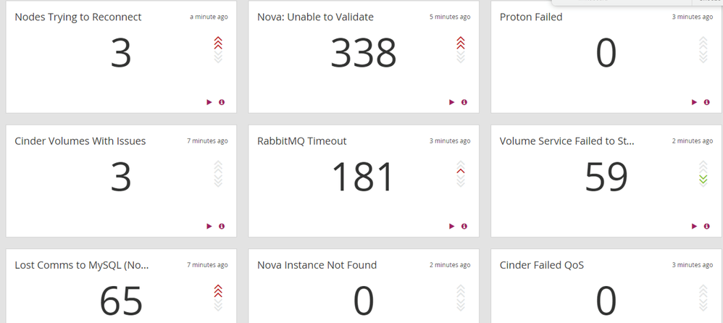
Task: Select the Lost Comms to MySQL title
Action: coord(82,265)
